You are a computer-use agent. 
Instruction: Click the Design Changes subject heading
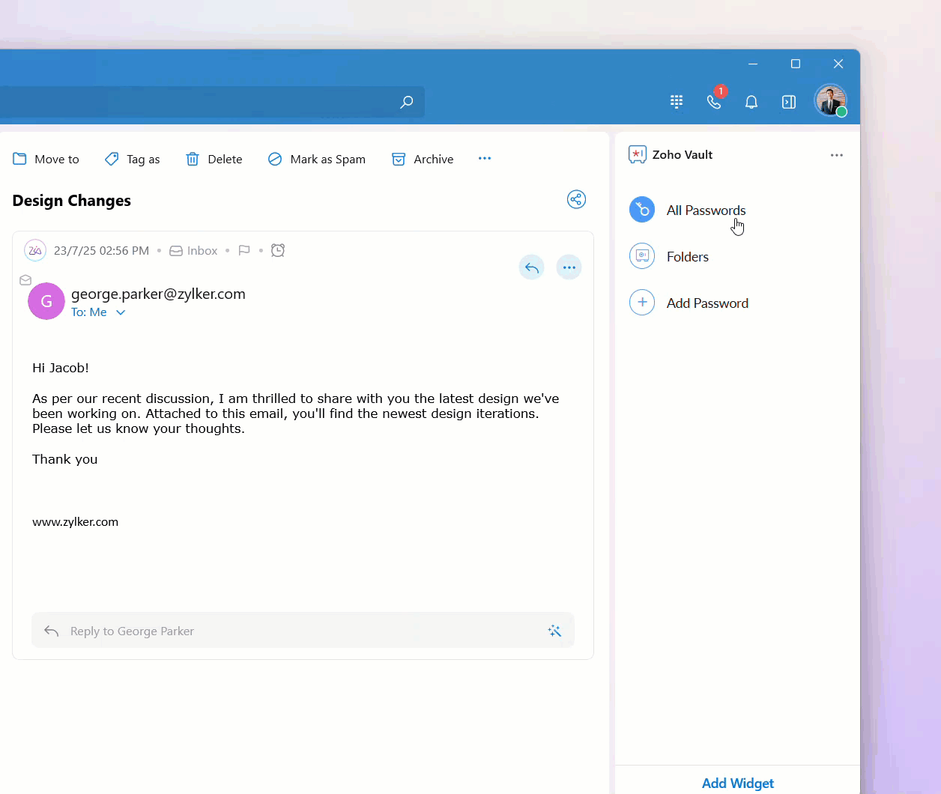click(x=72, y=201)
